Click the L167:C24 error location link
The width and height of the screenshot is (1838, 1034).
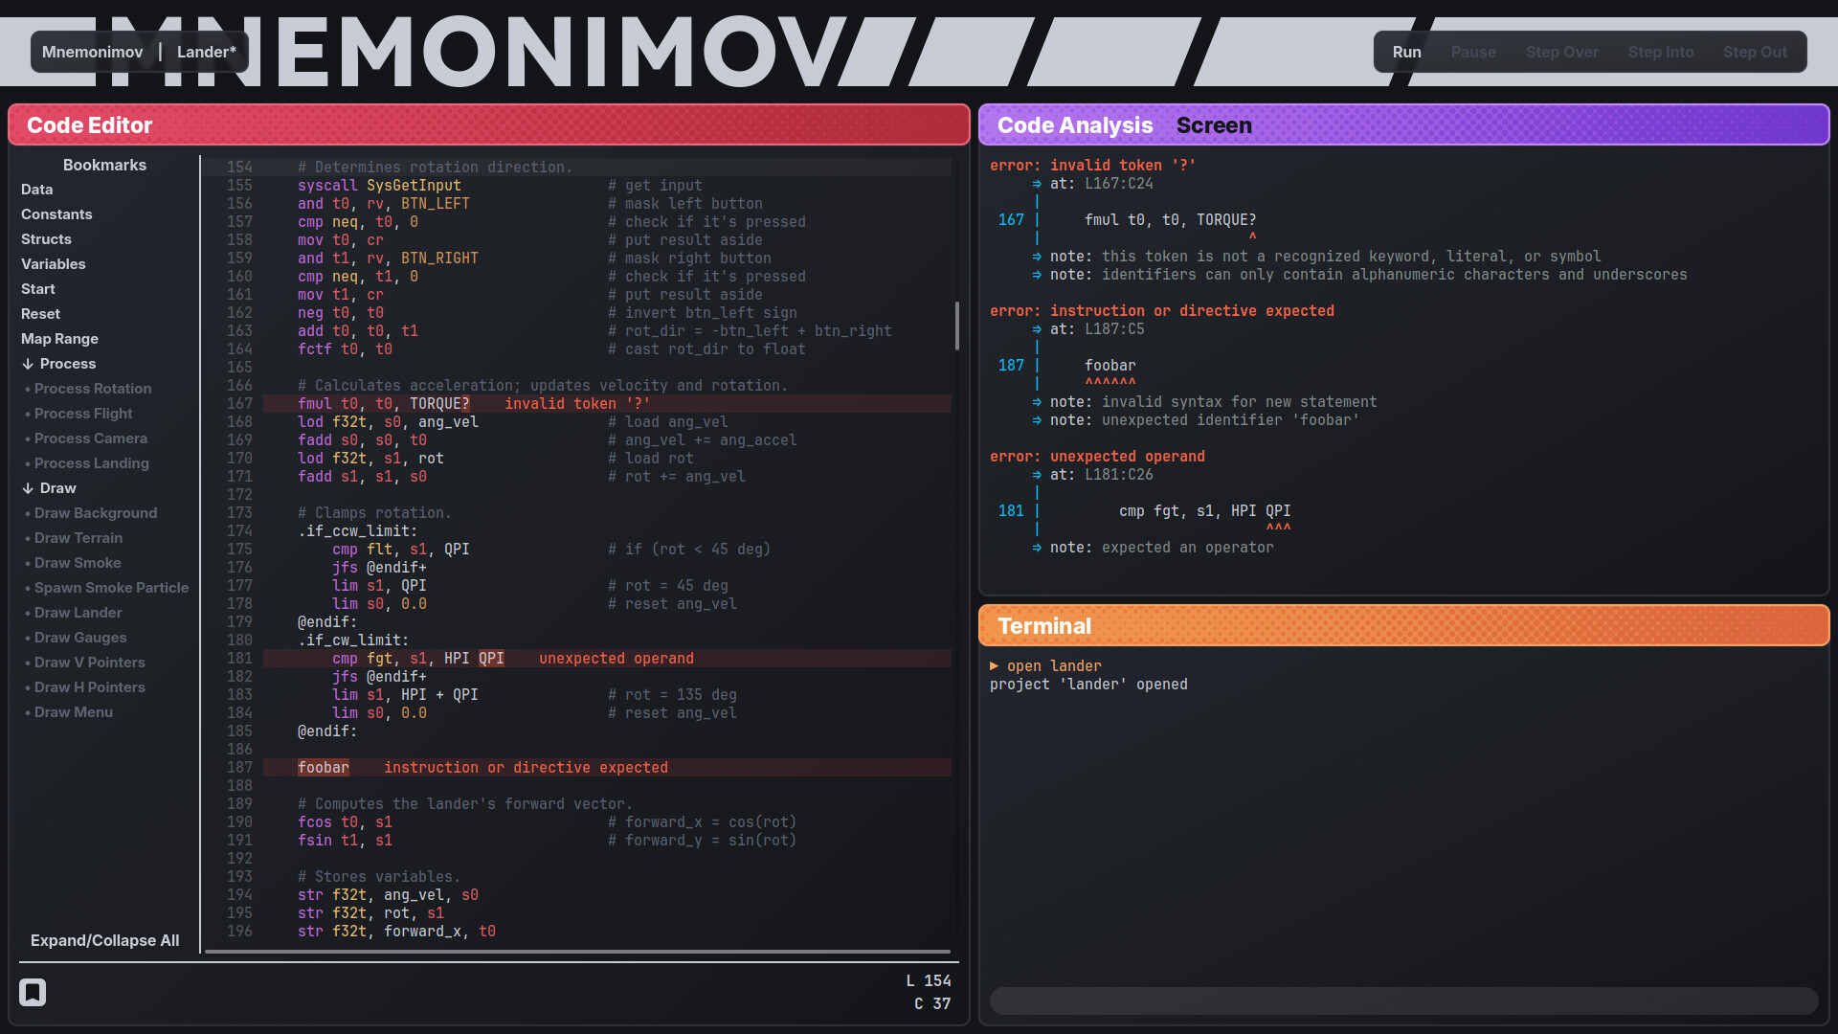click(x=1118, y=184)
